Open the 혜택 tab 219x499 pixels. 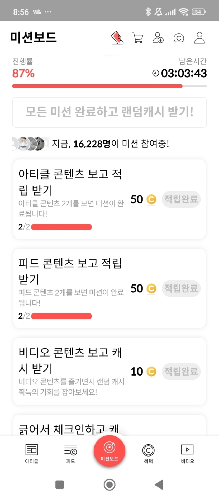[148, 453]
